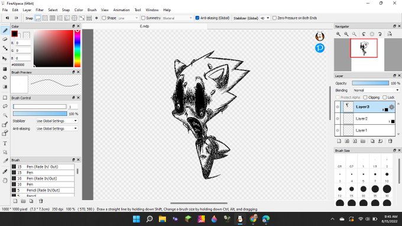Select the Gradient tool
This screenshot has height=226, width=402.
pos(5,87)
